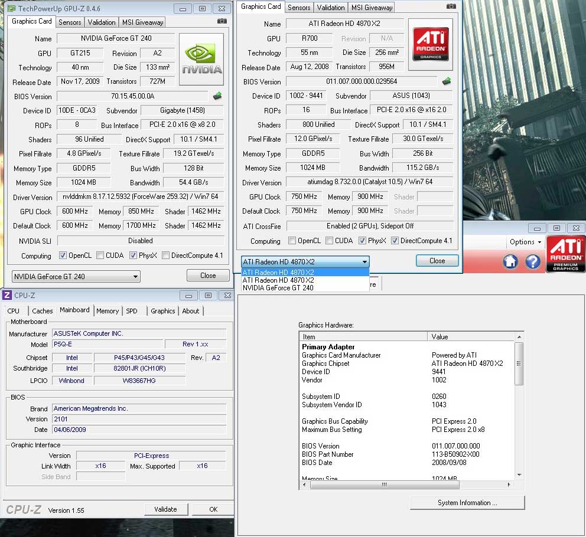The height and width of the screenshot is (537, 586).
Task: Open the About tab in CPU-Z
Action: (191, 311)
